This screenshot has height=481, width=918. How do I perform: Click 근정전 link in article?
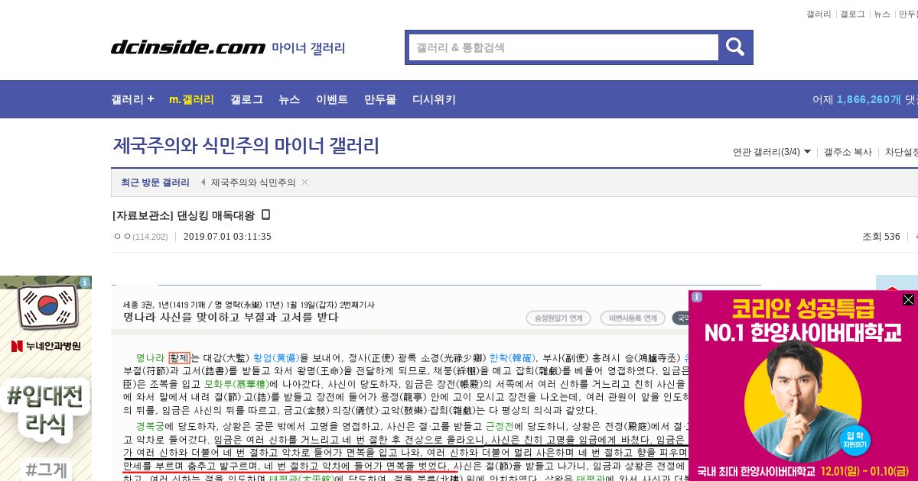tap(500, 425)
